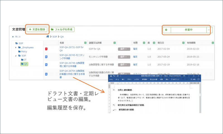Image resolution: width=223 pixels, height=134 pixels.
Task: Click the 文書を登録 register document button
Action: pos(37,30)
